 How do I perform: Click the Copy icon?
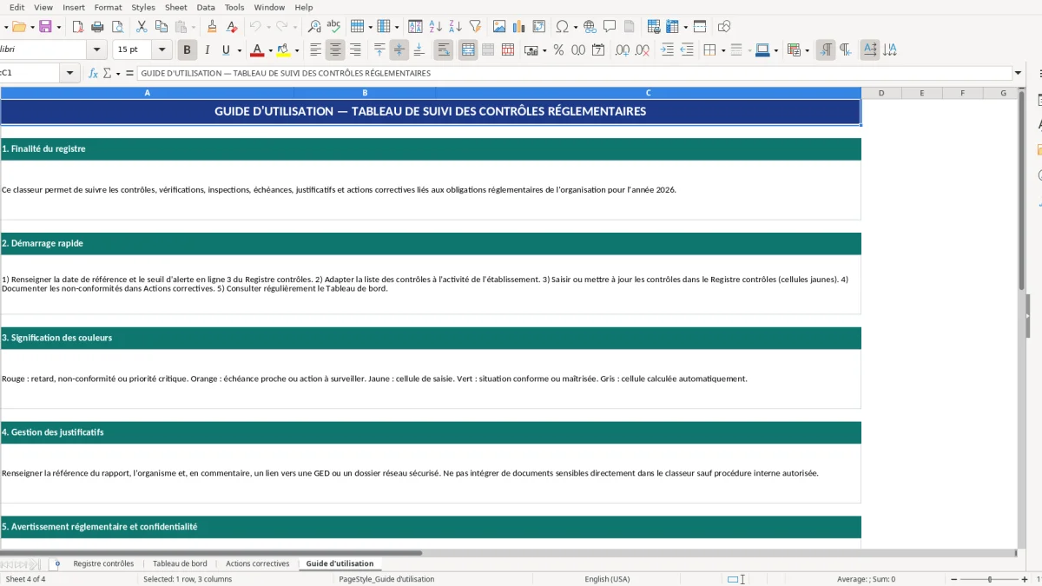pos(162,27)
